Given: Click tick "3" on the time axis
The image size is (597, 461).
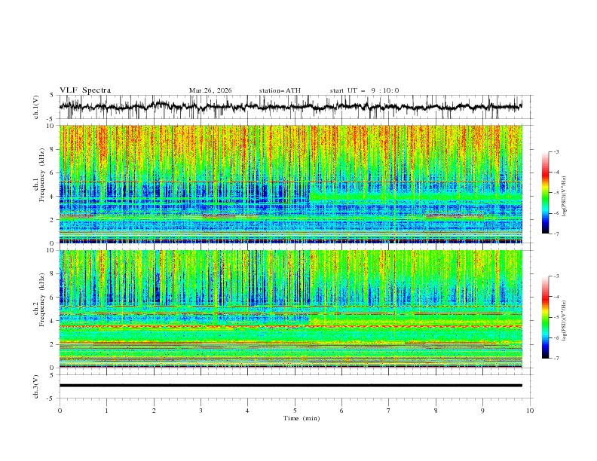Looking at the screenshot, I should [x=201, y=411].
